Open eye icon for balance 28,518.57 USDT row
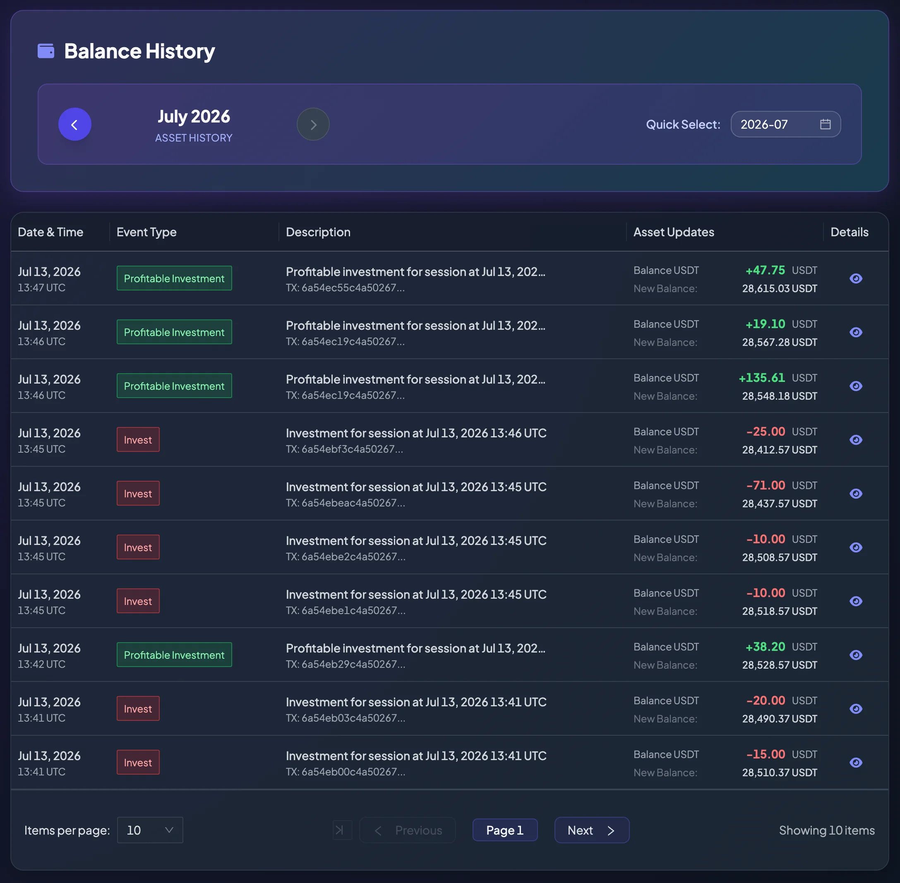 [856, 601]
